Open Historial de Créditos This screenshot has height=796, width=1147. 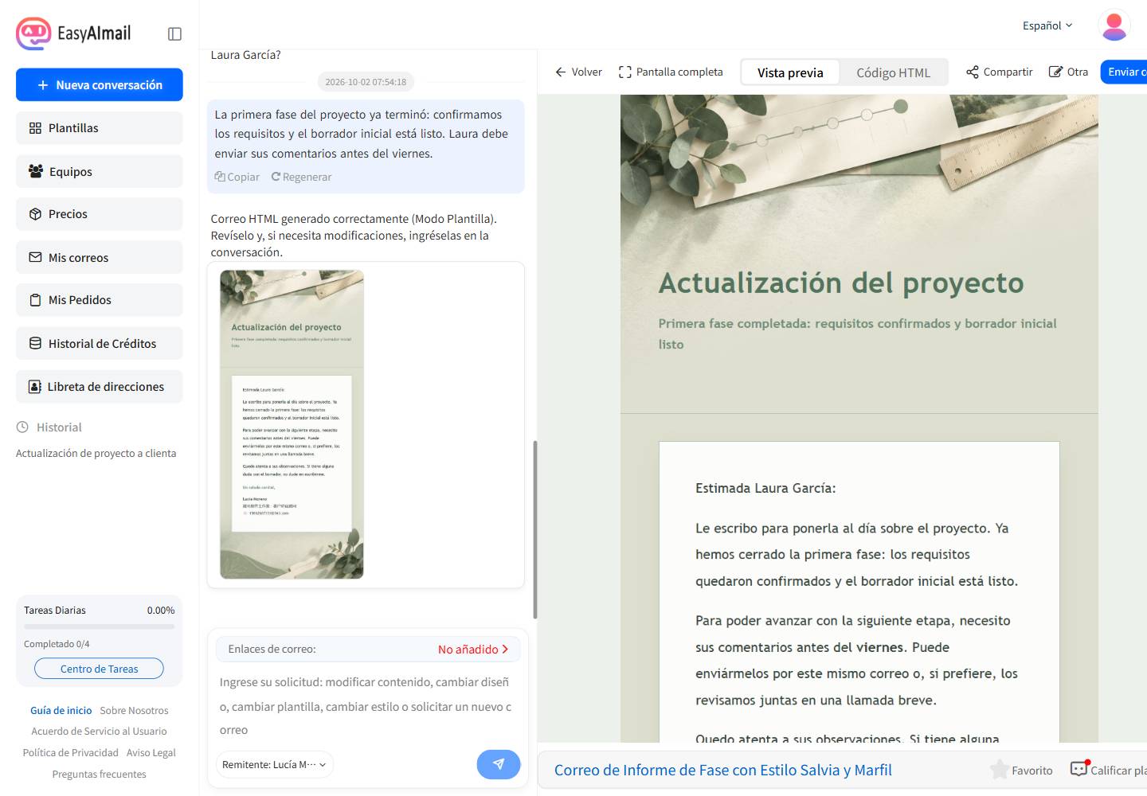(x=100, y=343)
